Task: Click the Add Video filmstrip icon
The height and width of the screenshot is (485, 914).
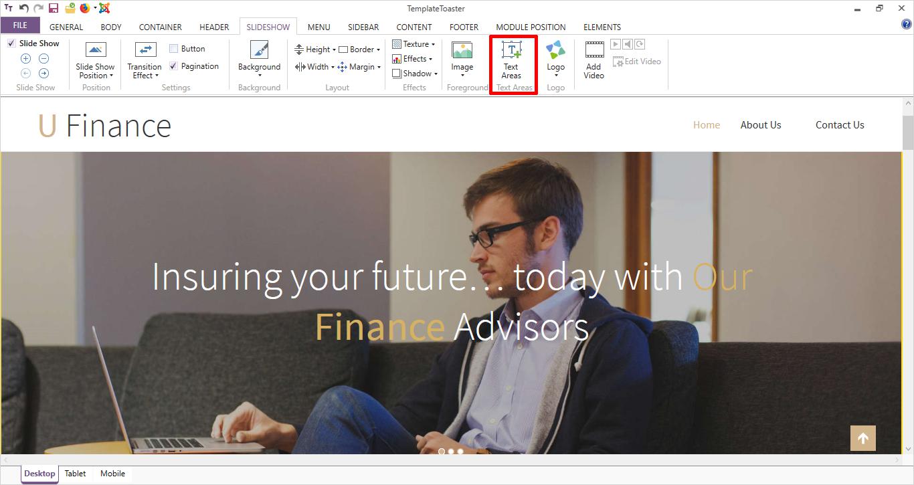Action: [x=593, y=50]
